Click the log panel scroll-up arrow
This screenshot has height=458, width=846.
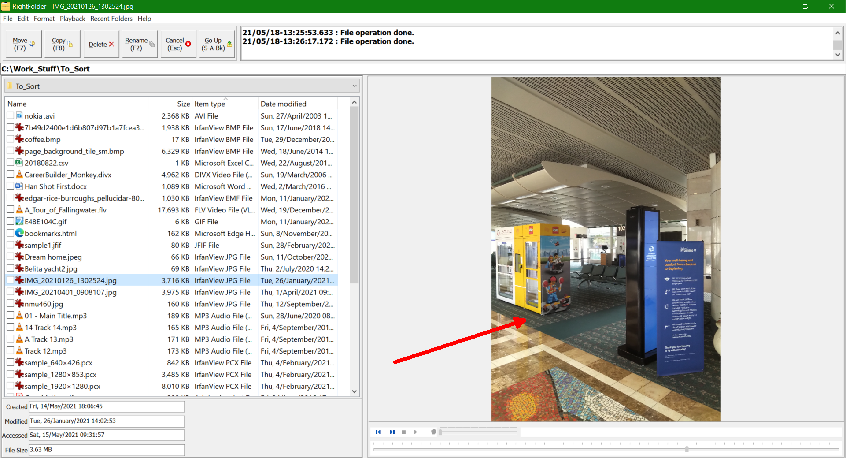(838, 33)
